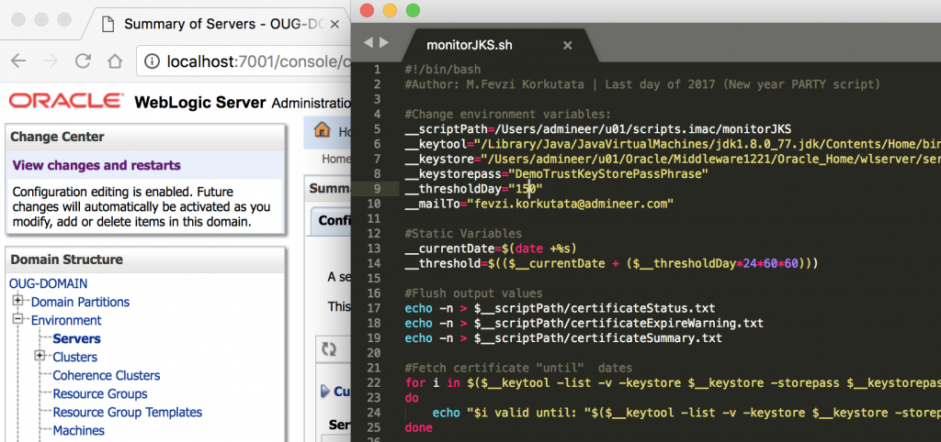Click the 'done' keyword on line 25
The width and height of the screenshot is (941, 442).
coord(419,427)
